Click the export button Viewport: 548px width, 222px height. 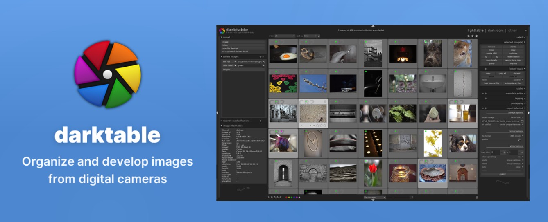pos(503,174)
